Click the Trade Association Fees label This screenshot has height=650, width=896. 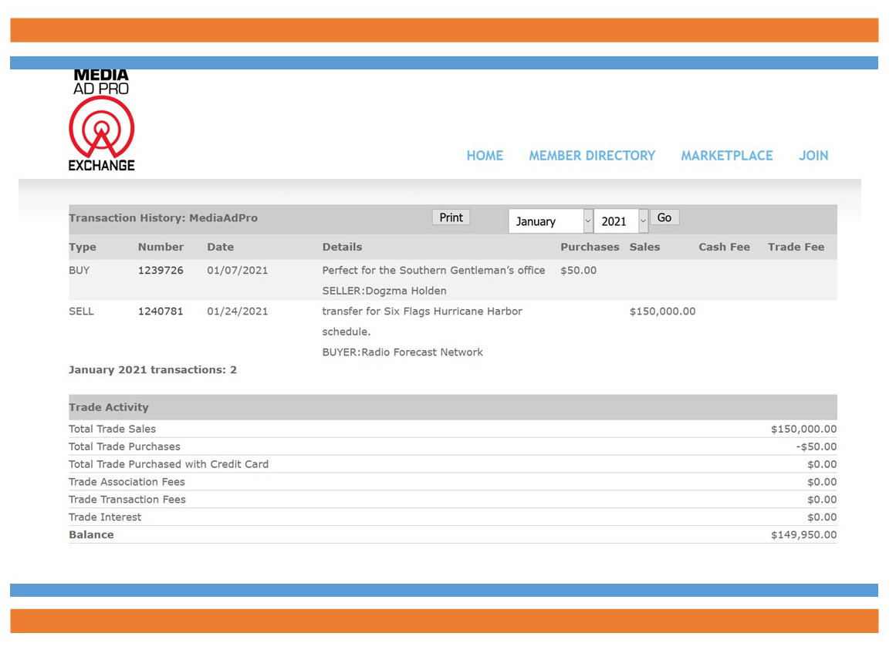click(127, 482)
